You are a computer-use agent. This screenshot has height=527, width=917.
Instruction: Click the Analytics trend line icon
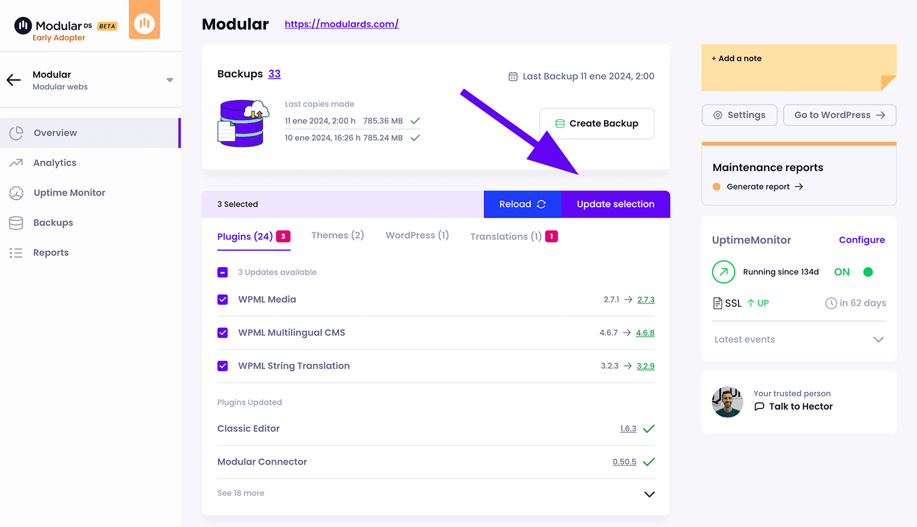click(16, 163)
